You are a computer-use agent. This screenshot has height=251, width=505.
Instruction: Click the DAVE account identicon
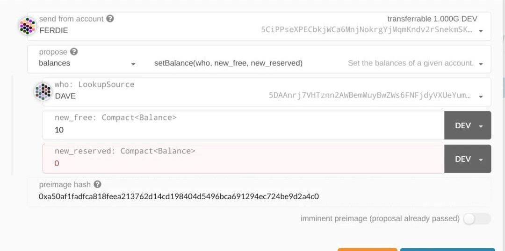pos(43,91)
